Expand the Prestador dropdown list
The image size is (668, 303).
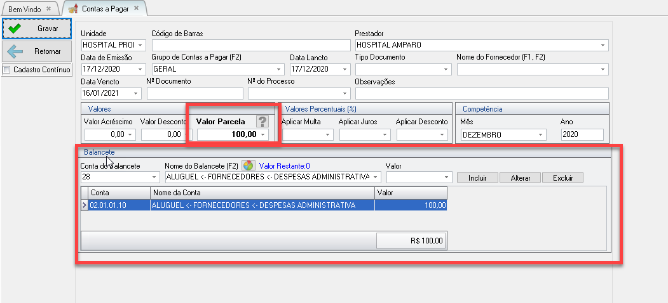click(602, 46)
